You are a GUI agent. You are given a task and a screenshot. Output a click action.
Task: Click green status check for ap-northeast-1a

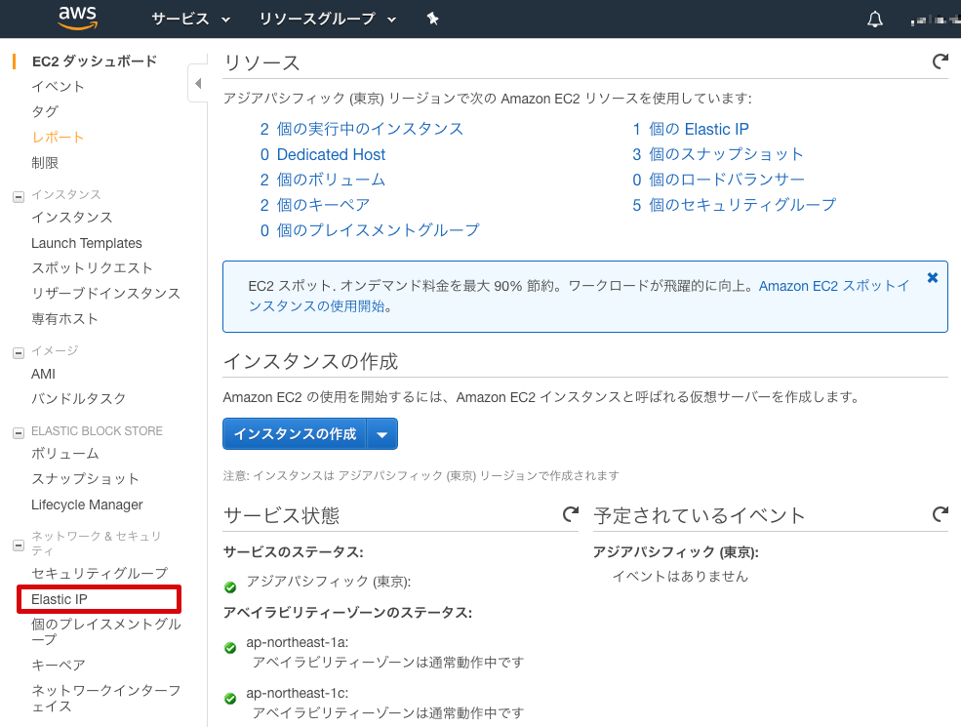(230, 648)
